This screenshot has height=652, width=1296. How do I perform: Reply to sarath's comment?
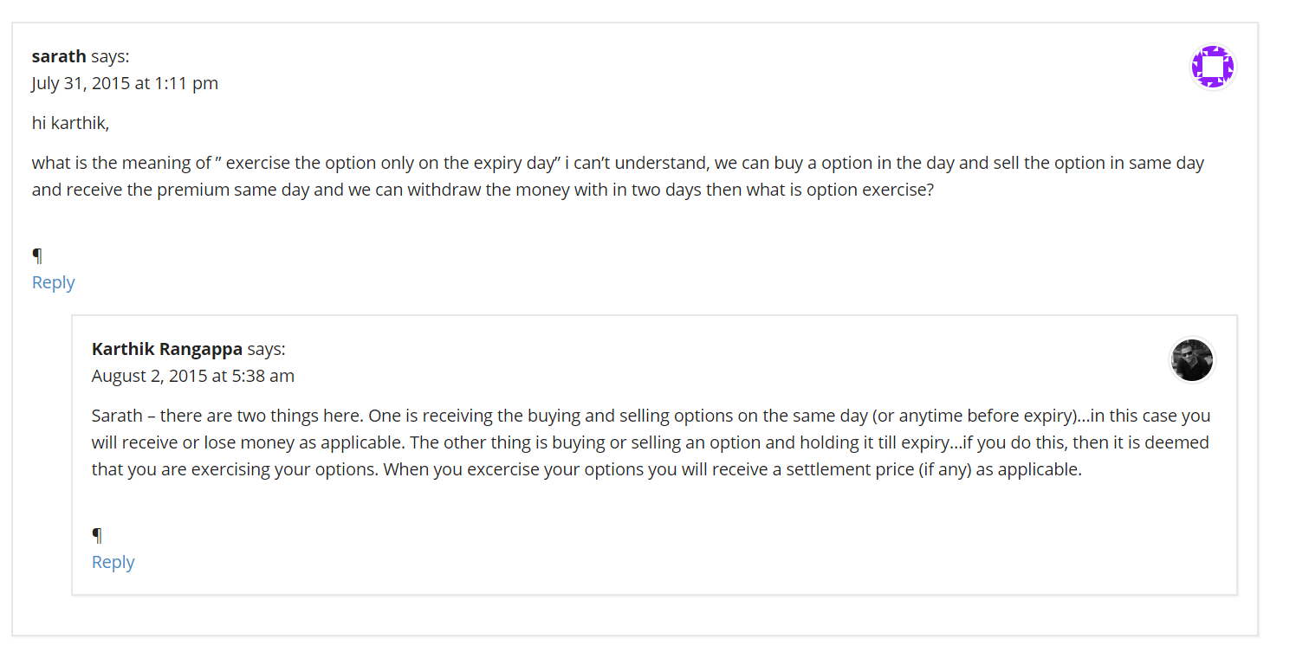[x=54, y=282]
